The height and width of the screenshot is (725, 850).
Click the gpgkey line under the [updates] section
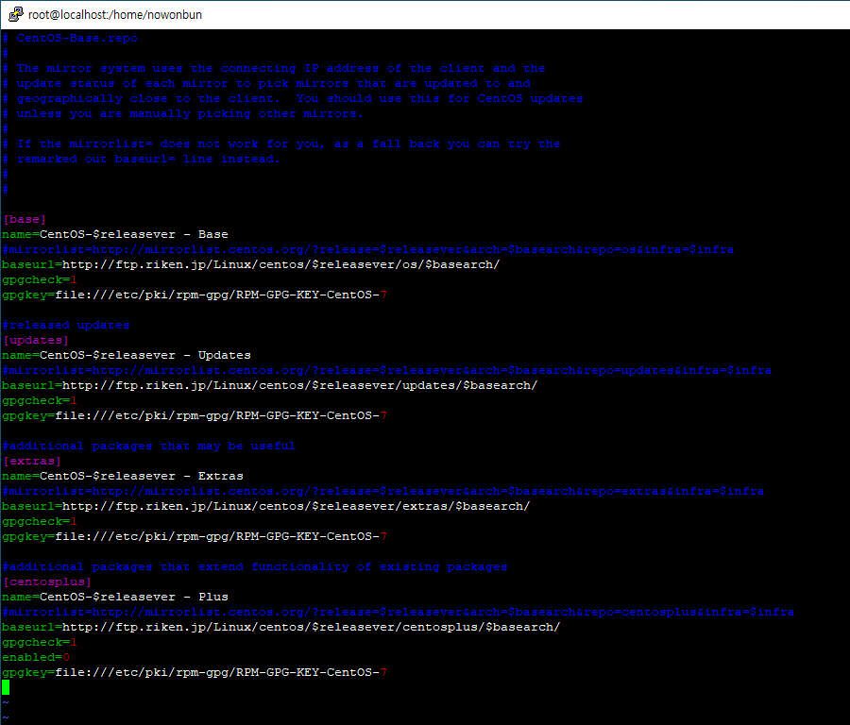pyautogui.click(x=195, y=416)
